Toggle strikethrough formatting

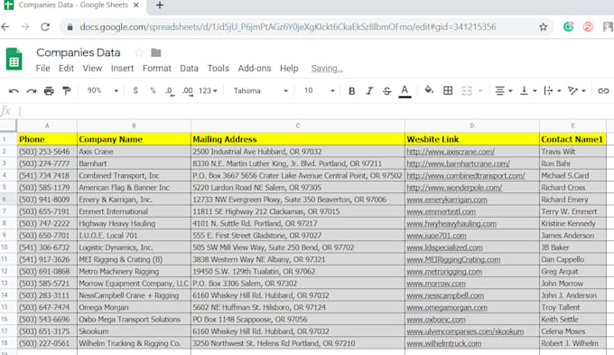tap(386, 91)
